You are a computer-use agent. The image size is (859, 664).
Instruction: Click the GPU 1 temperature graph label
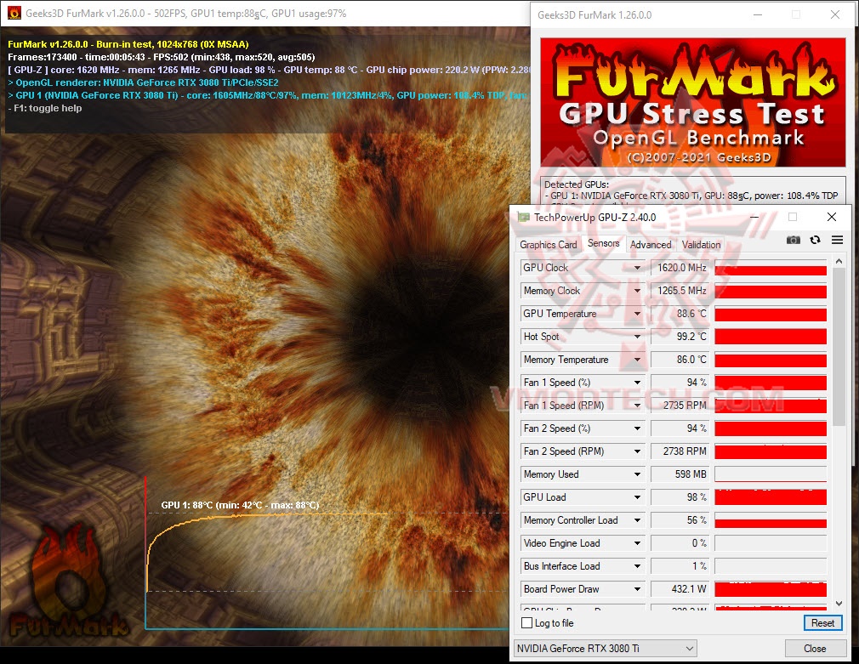pyautogui.click(x=240, y=505)
